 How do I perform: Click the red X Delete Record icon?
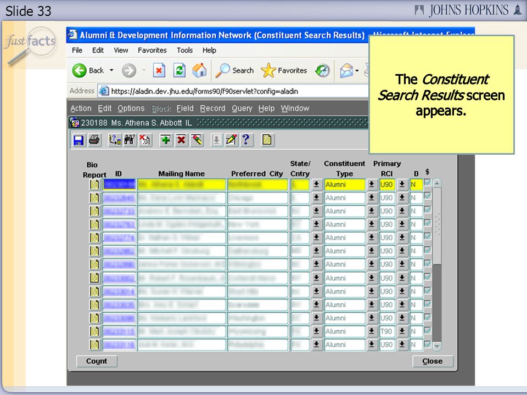tap(182, 140)
